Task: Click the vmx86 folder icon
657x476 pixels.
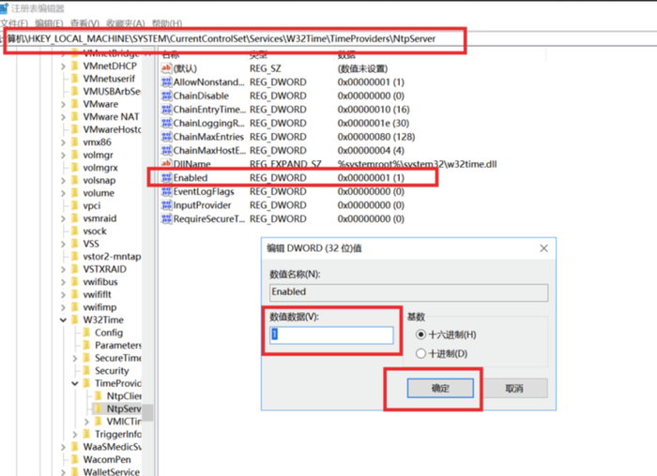Action: 75,142
